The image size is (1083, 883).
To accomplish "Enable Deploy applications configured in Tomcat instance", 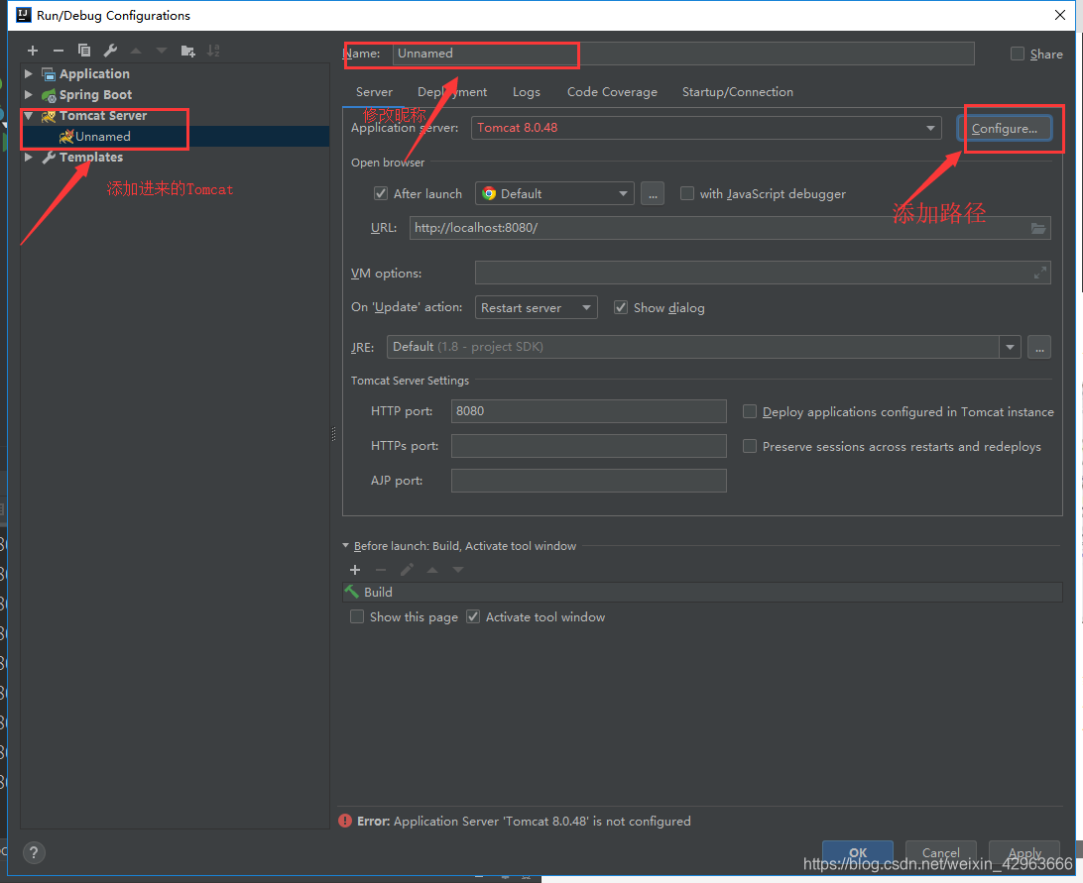I will (750, 411).
